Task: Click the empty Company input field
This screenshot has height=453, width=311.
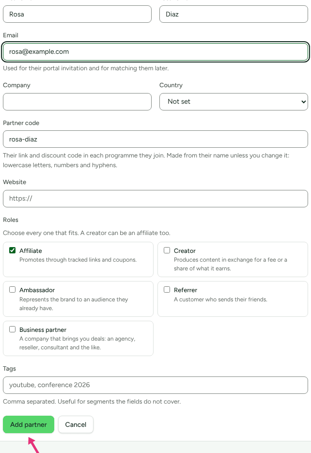Action: click(77, 102)
